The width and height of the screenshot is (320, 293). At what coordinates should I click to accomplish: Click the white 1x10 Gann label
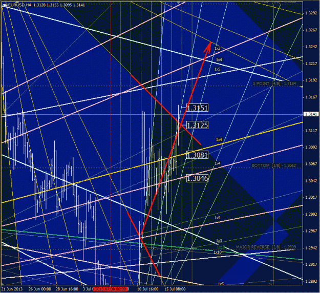(218, 252)
